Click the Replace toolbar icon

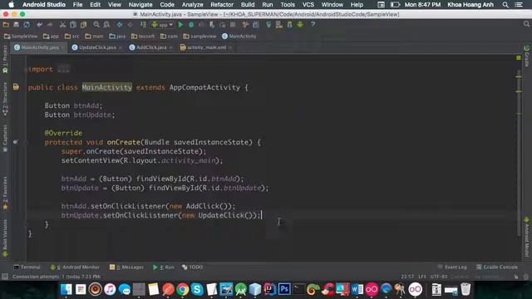[106, 24]
